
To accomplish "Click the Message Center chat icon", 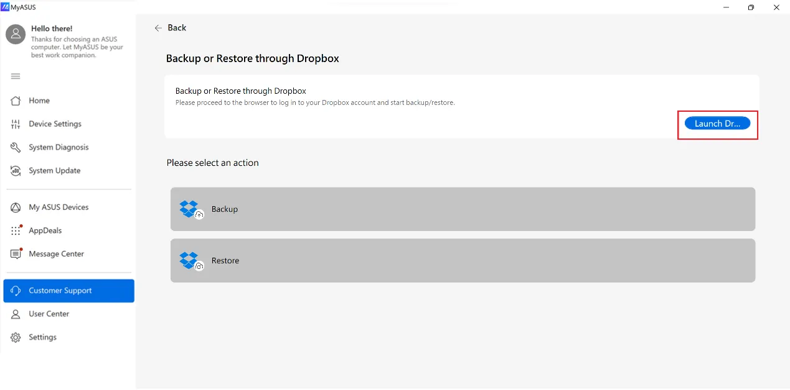I will [15, 253].
